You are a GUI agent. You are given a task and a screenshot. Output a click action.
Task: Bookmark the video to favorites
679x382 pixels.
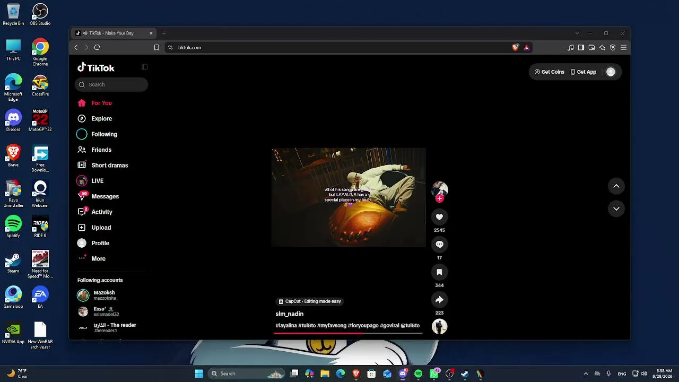(x=439, y=272)
